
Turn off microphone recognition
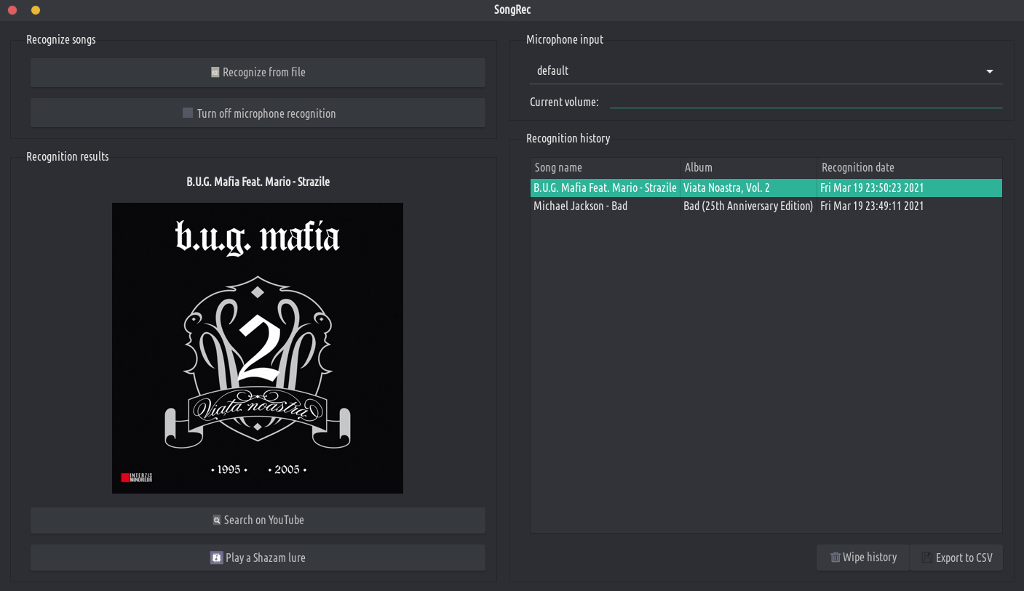pos(258,113)
